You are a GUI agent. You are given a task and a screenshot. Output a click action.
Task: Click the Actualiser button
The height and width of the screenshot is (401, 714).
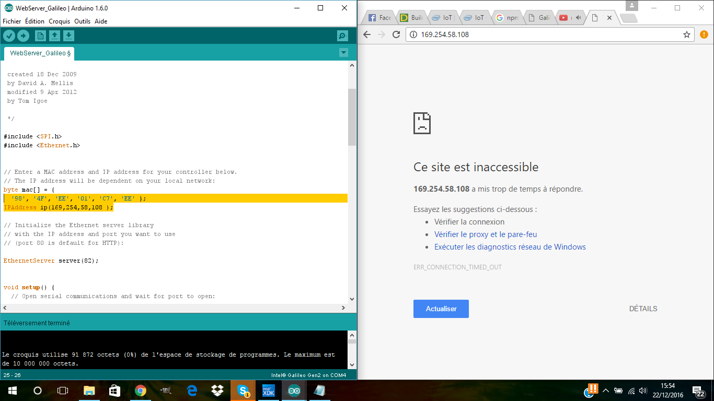pos(441,309)
